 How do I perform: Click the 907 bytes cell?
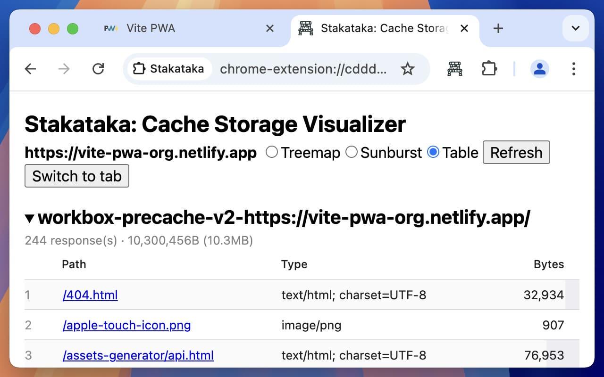point(553,325)
